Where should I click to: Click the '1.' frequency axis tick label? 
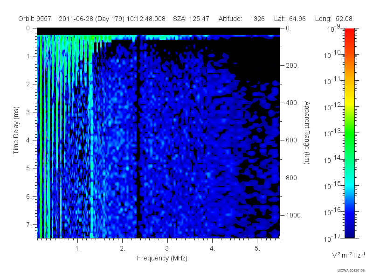coord(78,249)
